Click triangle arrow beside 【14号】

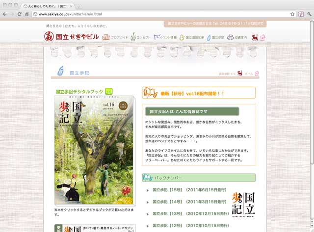(x=148, y=203)
